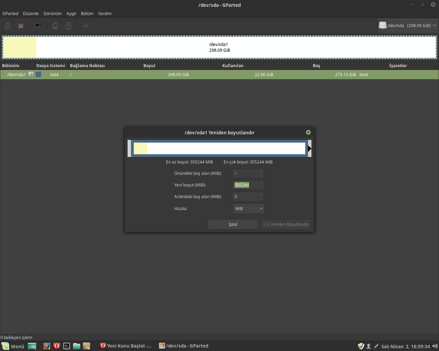The image size is (439, 351).
Task: Click the network connection tray icon
Action: pos(376,346)
